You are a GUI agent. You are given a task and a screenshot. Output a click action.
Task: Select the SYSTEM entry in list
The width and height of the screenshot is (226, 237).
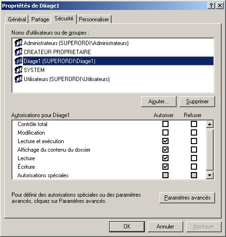34,70
